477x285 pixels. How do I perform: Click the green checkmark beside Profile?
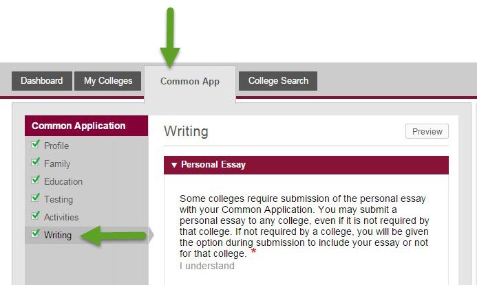point(36,145)
